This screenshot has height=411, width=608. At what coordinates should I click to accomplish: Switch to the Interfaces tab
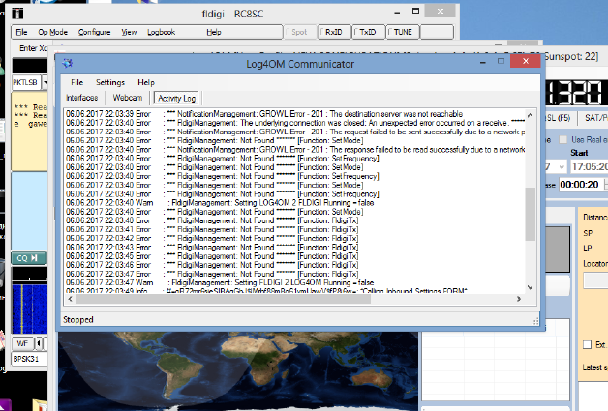tap(82, 98)
